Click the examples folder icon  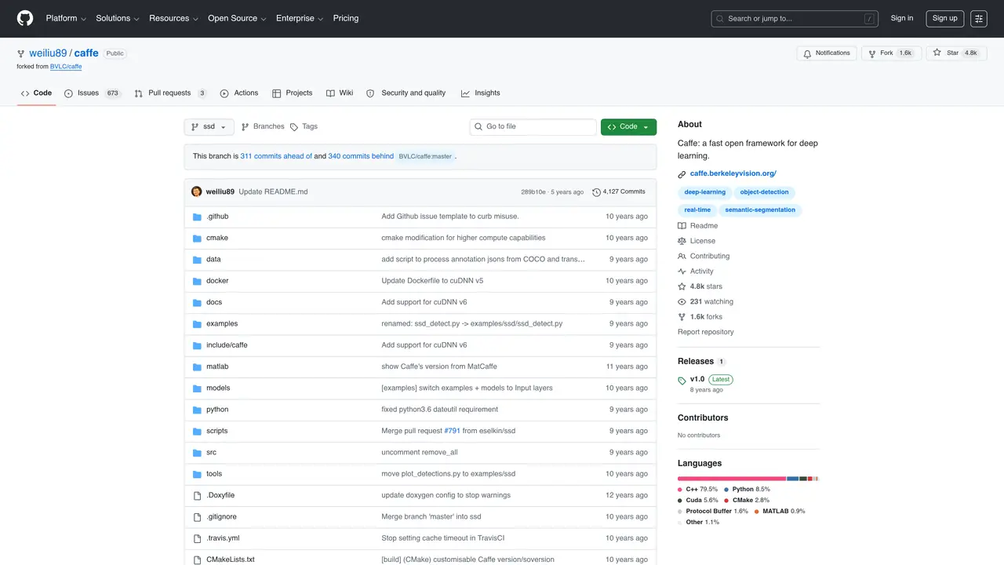coord(198,324)
